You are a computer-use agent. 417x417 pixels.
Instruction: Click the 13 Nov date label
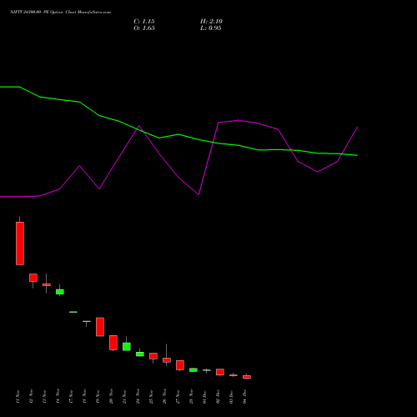point(44,396)
